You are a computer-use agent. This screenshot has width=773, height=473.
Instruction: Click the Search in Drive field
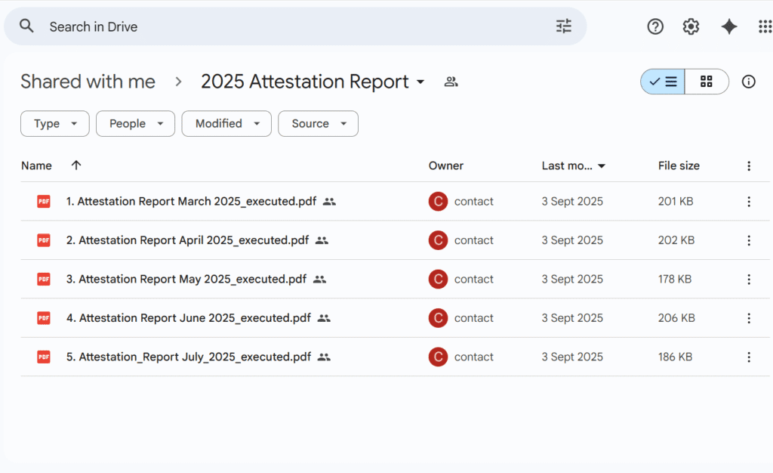coord(294,26)
